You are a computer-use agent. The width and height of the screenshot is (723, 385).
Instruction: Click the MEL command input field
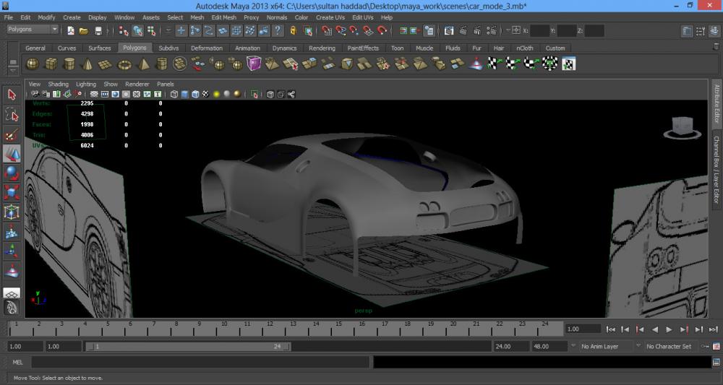click(x=200, y=362)
